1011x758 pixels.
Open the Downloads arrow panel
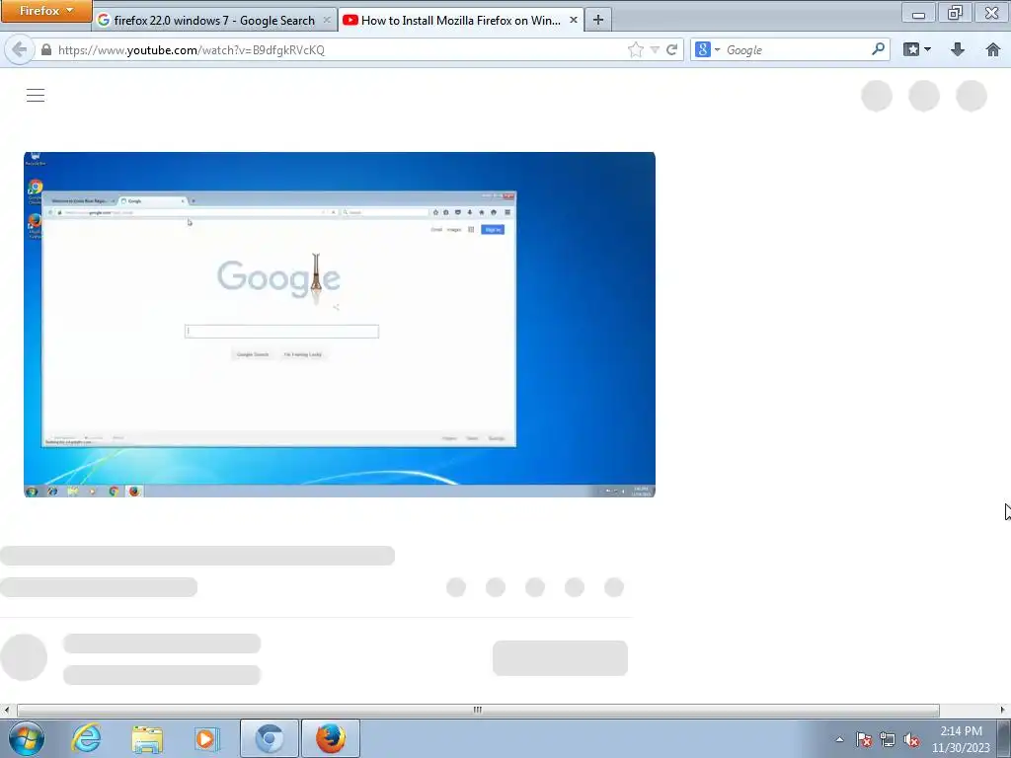[958, 49]
